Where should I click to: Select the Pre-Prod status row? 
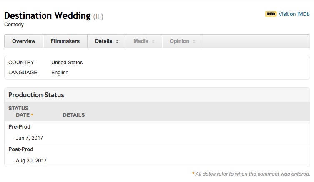click(x=20, y=127)
